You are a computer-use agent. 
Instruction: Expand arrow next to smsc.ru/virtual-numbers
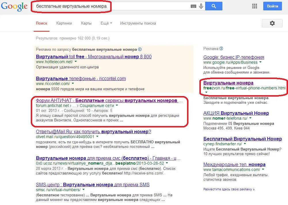point(83,189)
